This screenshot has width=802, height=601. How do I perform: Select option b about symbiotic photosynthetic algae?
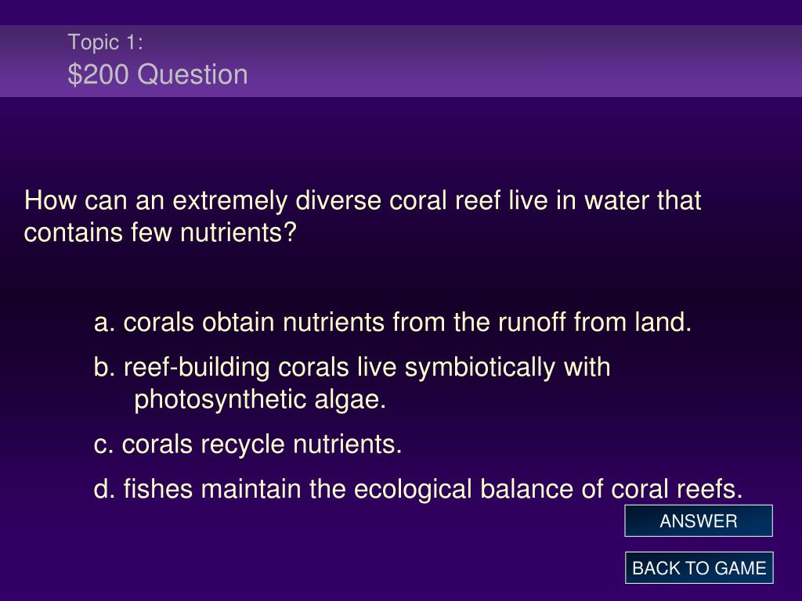click(x=352, y=383)
